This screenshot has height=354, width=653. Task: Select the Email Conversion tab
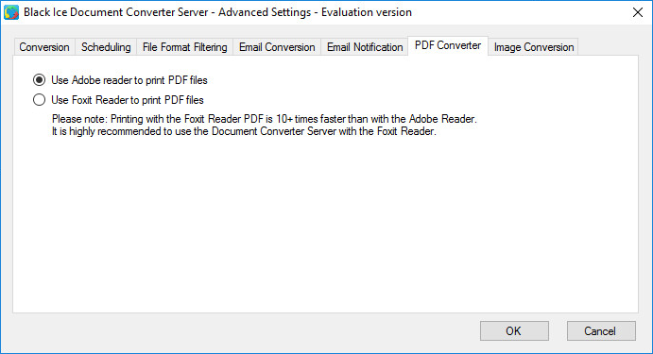[x=277, y=47]
